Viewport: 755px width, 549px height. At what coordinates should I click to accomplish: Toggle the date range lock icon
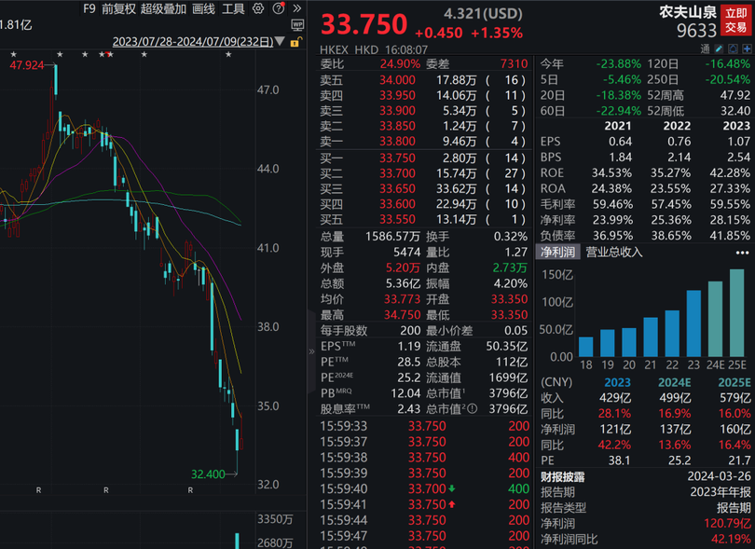coord(295,42)
